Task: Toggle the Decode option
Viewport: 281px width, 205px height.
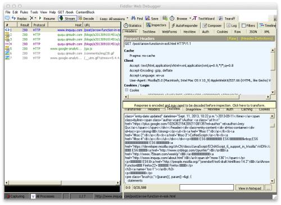Action: pos(86,19)
